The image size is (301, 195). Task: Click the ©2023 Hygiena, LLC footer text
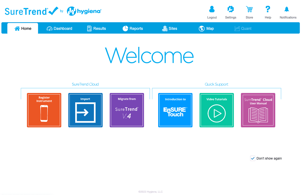tap(150, 192)
